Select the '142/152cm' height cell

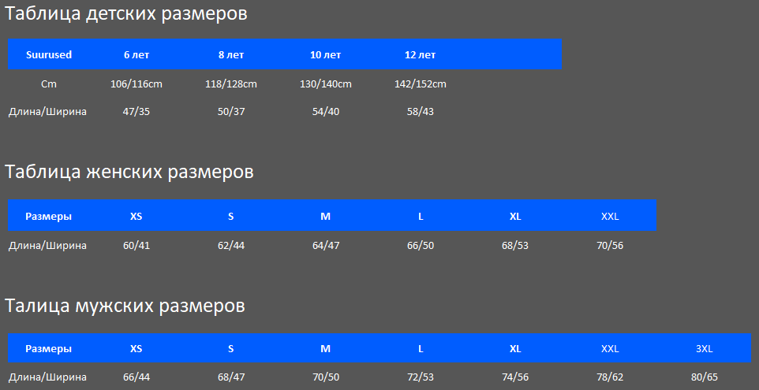point(421,84)
